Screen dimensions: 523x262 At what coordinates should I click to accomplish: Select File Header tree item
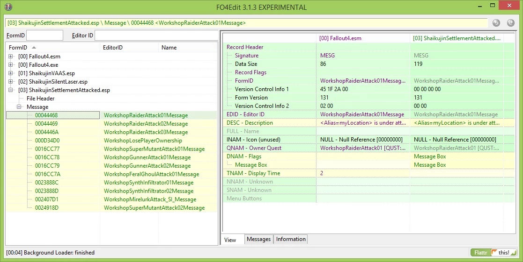(x=40, y=99)
